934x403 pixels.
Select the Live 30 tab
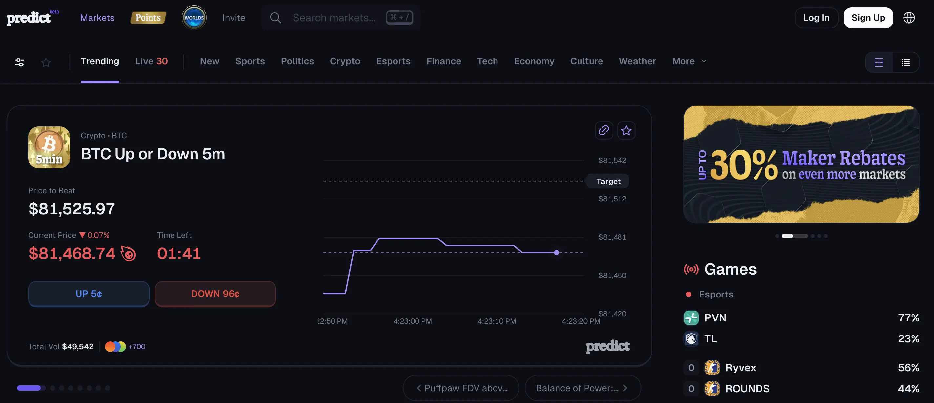pyautogui.click(x=152, y=61)
